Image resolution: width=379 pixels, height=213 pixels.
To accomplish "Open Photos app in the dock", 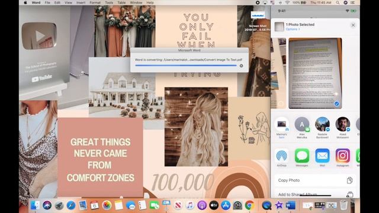I will pos(107,205).
